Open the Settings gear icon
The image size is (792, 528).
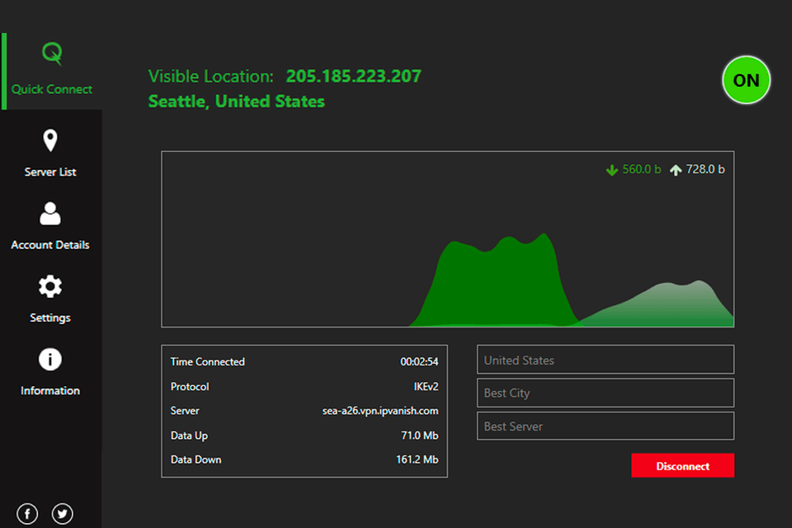50,287
